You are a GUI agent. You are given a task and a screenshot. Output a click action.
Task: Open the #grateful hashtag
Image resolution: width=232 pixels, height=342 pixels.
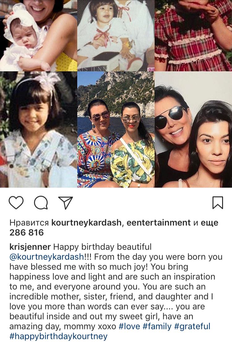(192, 326)
